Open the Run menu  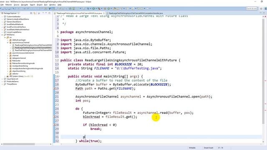46,5
